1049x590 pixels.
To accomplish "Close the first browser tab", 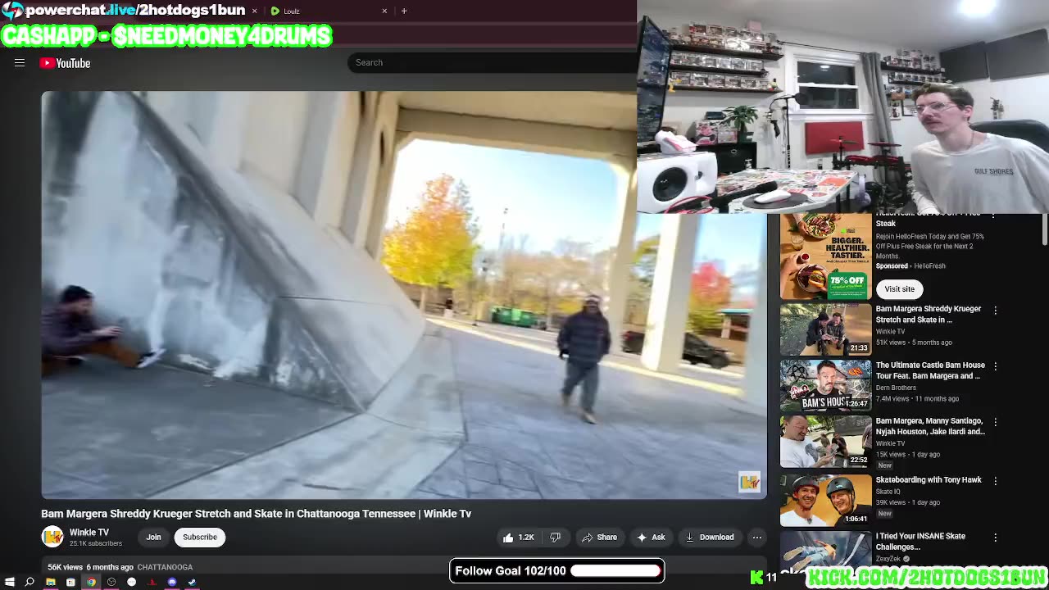I will [x=254, y=11].
